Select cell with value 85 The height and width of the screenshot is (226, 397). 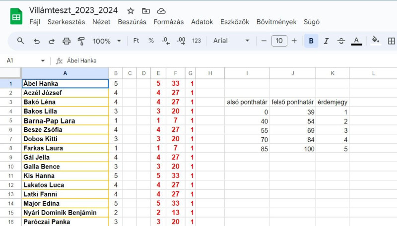[247, 149]
